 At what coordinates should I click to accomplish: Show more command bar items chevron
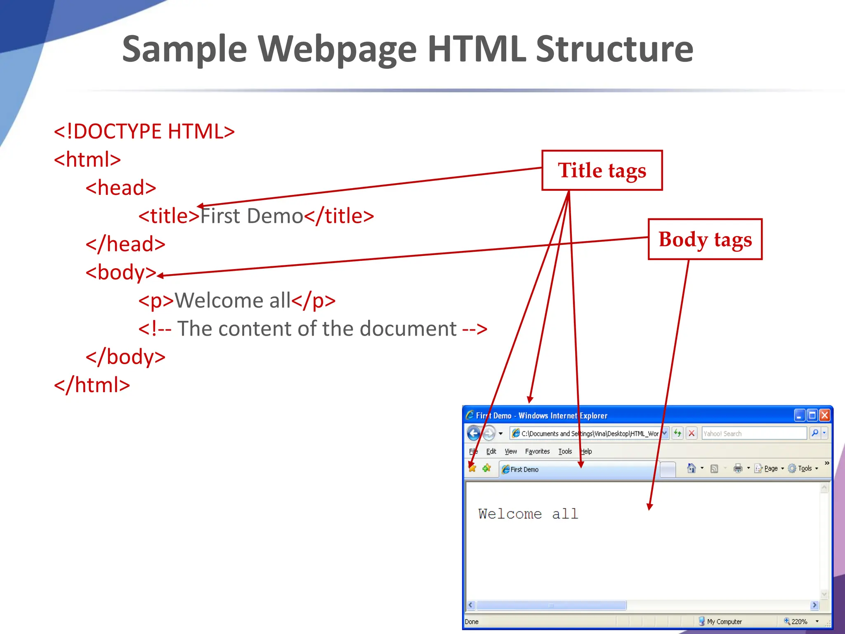point(827,463)
